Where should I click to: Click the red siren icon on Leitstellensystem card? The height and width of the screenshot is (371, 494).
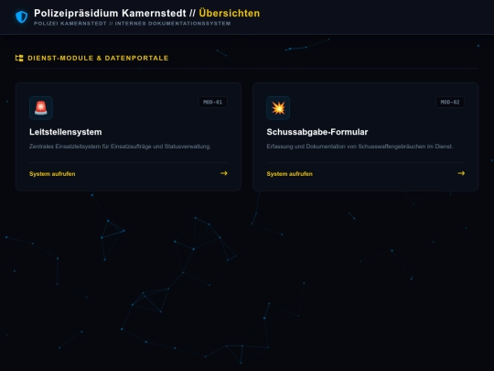(41, 108)
